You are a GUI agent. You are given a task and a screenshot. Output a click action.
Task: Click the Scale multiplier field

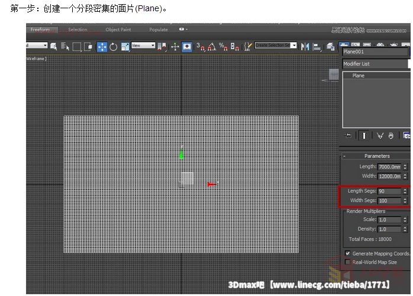(x=389, y=220)
